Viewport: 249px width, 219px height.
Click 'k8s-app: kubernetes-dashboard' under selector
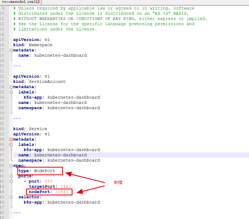coord(62,202)
